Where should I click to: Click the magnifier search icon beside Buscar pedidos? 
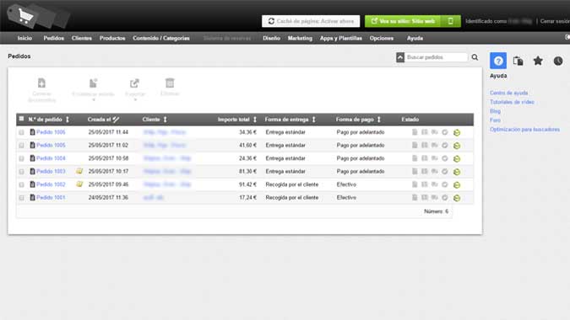[475, 57]
